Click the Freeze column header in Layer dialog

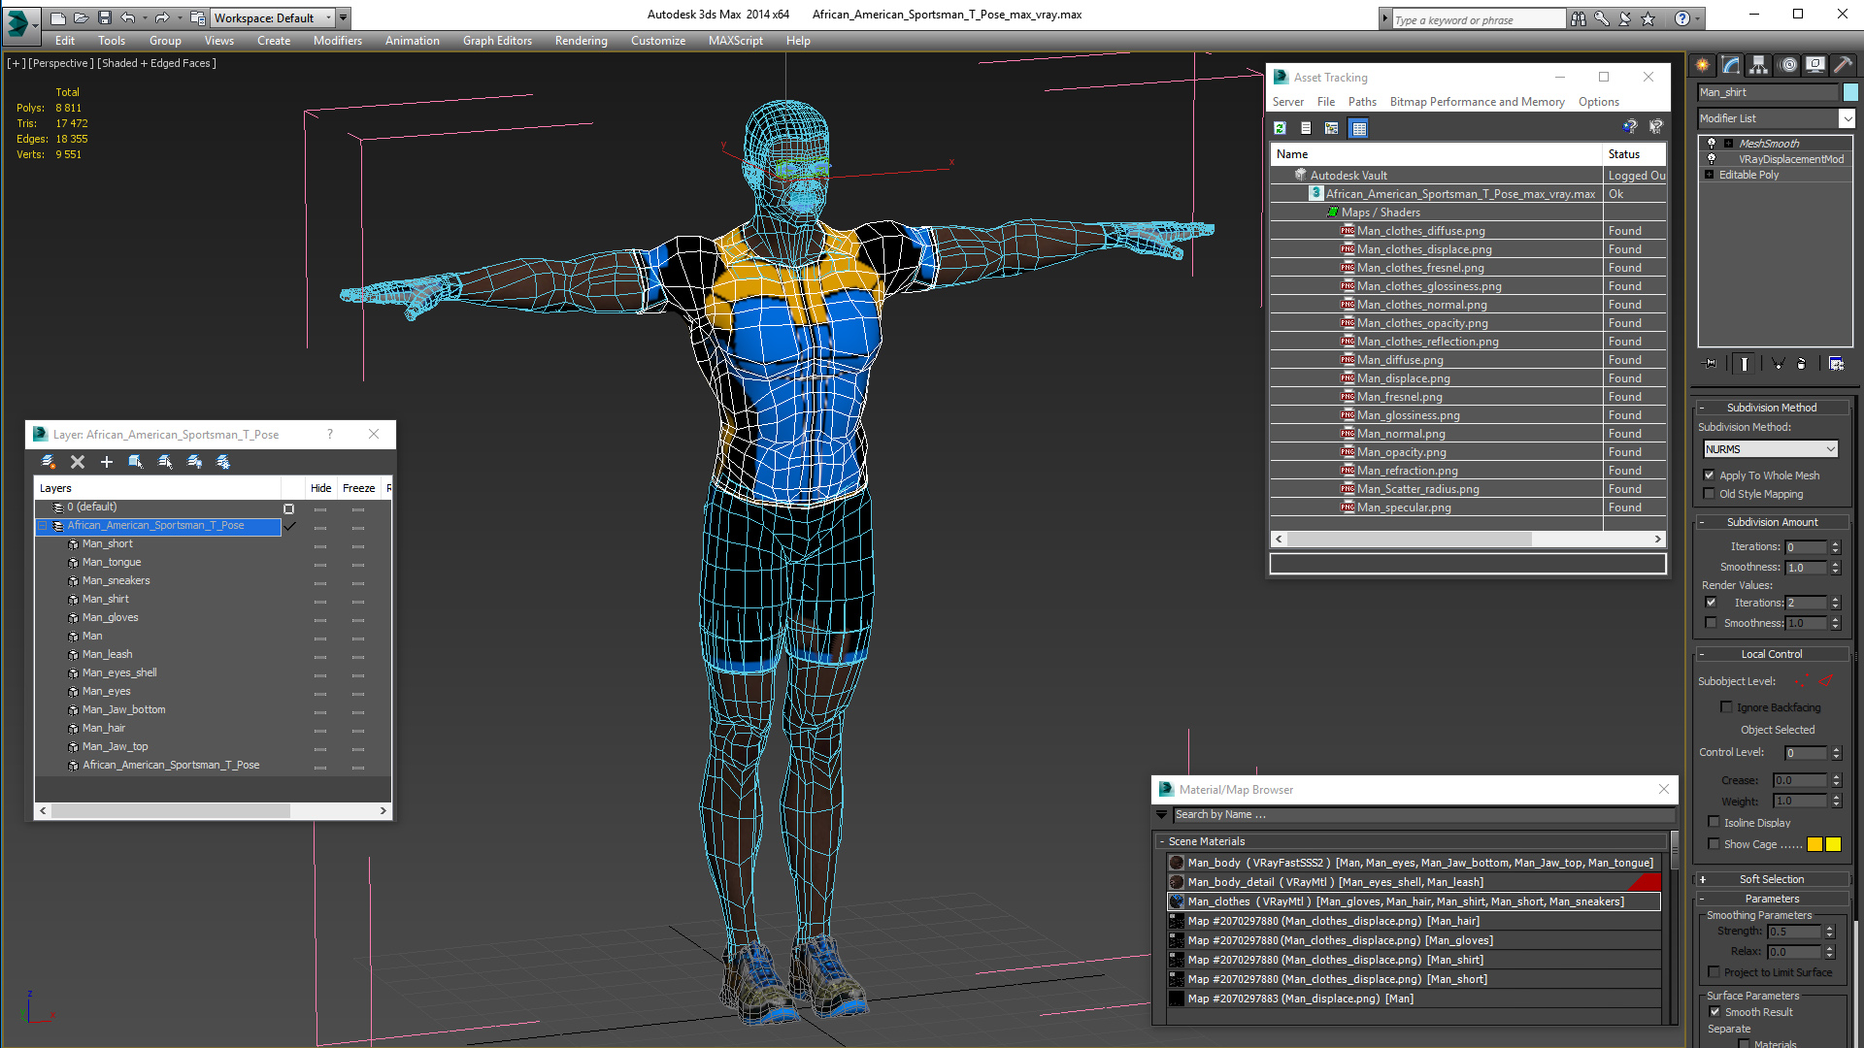pyautogui.click(x=358, y=488)
